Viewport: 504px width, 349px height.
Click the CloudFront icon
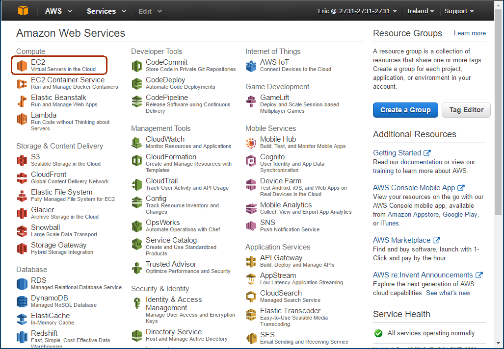point(22,178)
